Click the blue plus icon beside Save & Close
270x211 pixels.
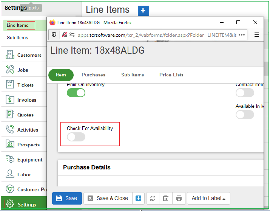(x=138, y=199)
